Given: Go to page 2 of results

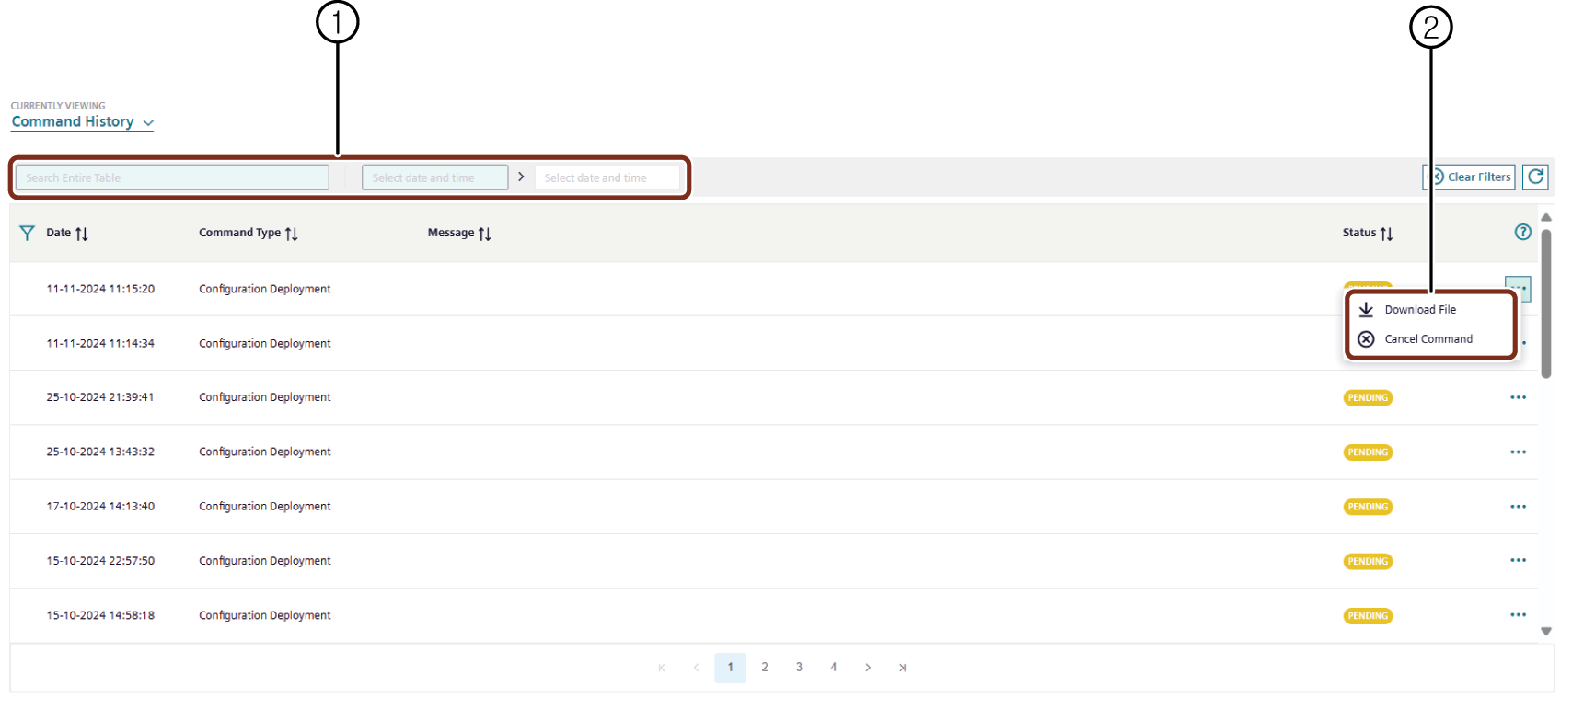Looking at the screenshot, I should click(x=765, y=668).
